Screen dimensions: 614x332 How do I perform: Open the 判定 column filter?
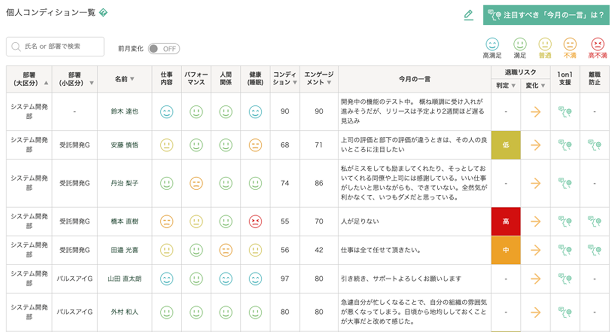click(513, 85)
